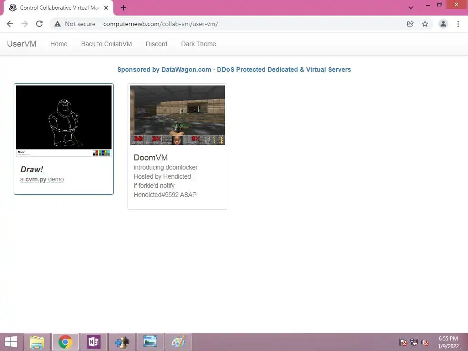Image resolution: width=468 pixels, height=351 pixels.
Task: Open the Action Center flag icon
Action: pyautogui.click(x=403, y=342)
